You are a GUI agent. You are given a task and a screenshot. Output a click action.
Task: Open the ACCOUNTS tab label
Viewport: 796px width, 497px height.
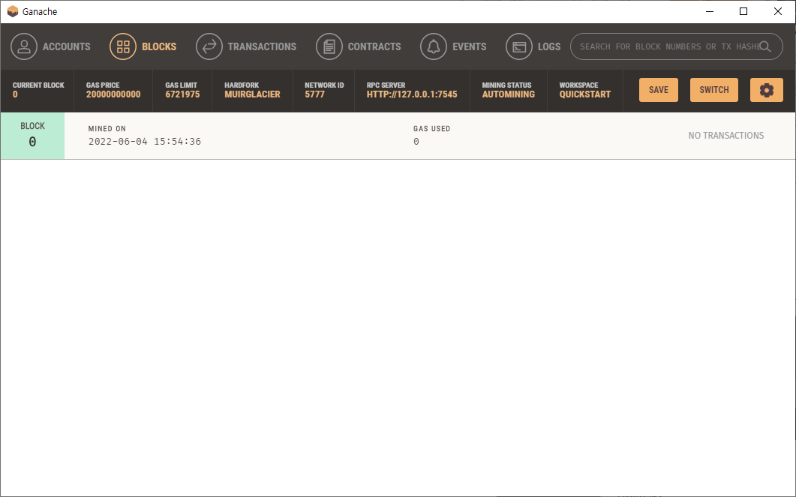67,46
